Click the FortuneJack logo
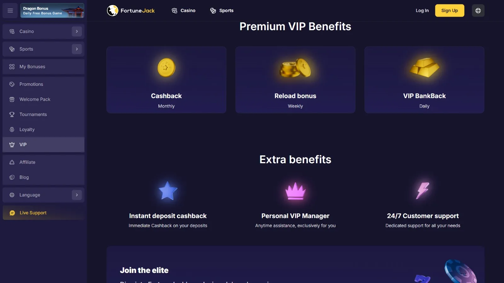The image size is (504, 283). pyautogui.click(x=131, y=11)
